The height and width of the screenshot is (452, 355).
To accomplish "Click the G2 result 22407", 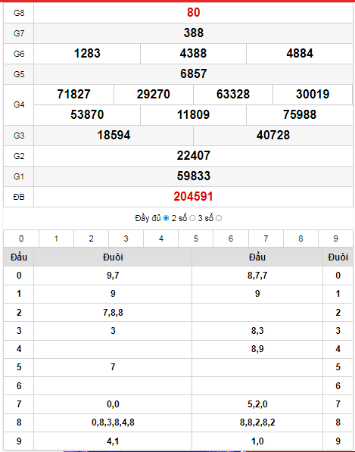I will [193, 156].
